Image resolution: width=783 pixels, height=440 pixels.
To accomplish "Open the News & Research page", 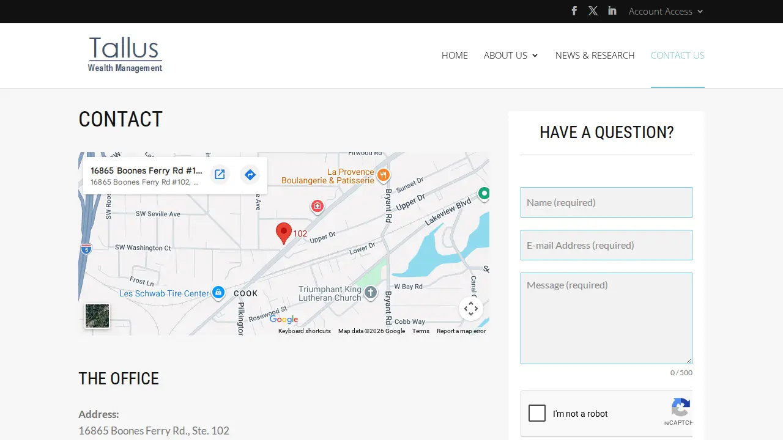I will [x=595, y=55].
